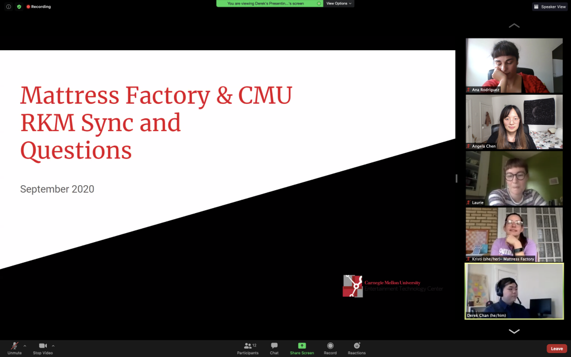
Task: Click the red Recording indicator
Action: [x=38, y=7]
